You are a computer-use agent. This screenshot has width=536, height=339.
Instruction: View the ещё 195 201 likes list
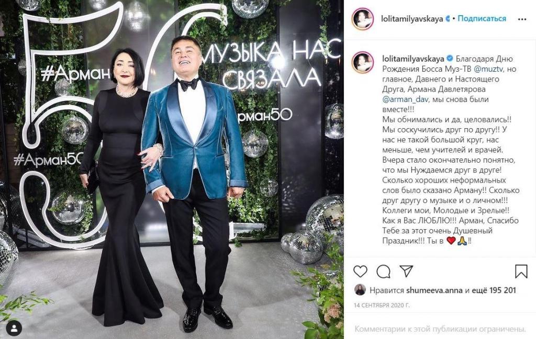point(494,290)
